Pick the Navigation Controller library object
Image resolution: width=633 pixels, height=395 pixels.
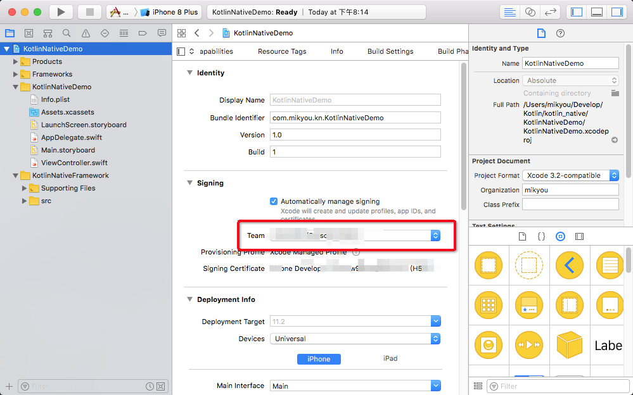pyautogui.click(x=569, y=265)
